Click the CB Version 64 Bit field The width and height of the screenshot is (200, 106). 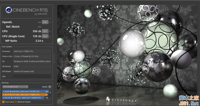pos(32,66)
